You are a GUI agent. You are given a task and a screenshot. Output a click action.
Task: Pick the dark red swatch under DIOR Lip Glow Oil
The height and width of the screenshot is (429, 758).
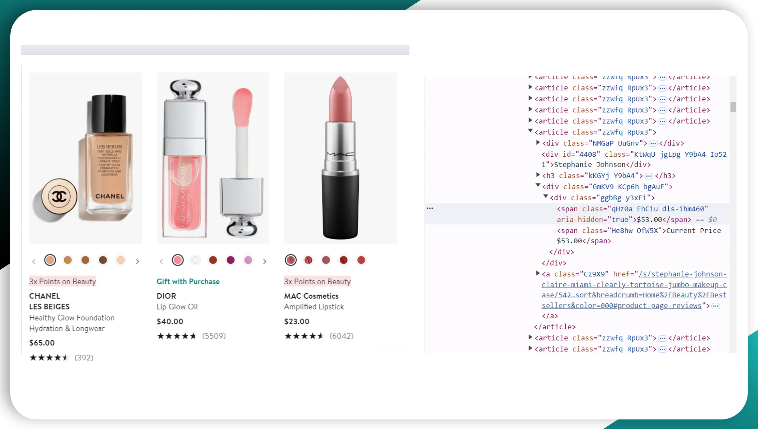pos(213,260)
